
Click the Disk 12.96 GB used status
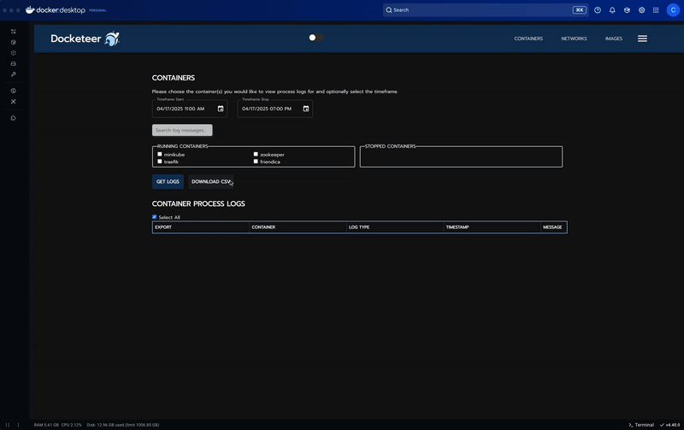click(x=122, y=425)
